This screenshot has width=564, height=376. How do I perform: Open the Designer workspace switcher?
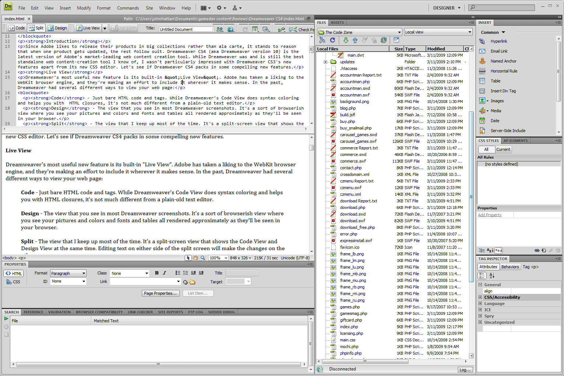tap(447, 8)
